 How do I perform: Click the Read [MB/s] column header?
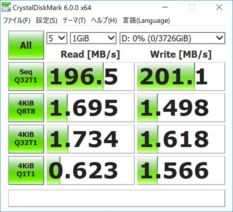click(90, 54)
